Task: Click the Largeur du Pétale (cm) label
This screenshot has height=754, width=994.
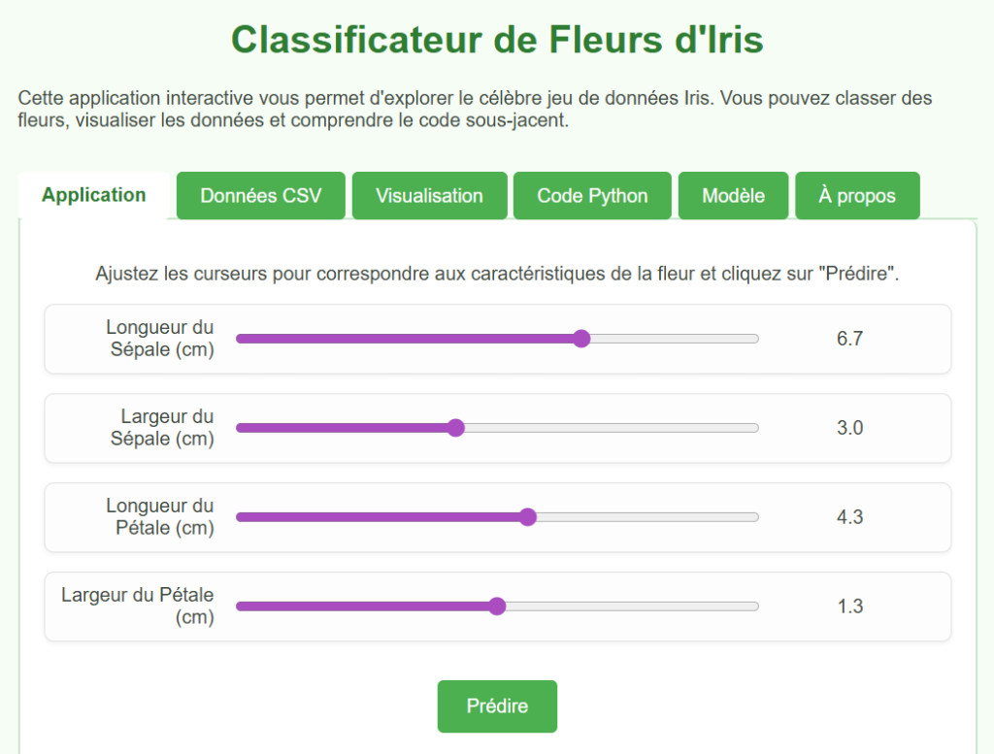Action: [x=138, y=606]
